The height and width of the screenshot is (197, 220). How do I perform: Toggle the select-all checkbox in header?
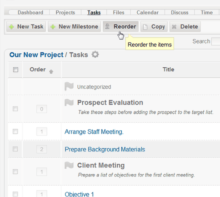pyautogui.click(x=15, y=70)
